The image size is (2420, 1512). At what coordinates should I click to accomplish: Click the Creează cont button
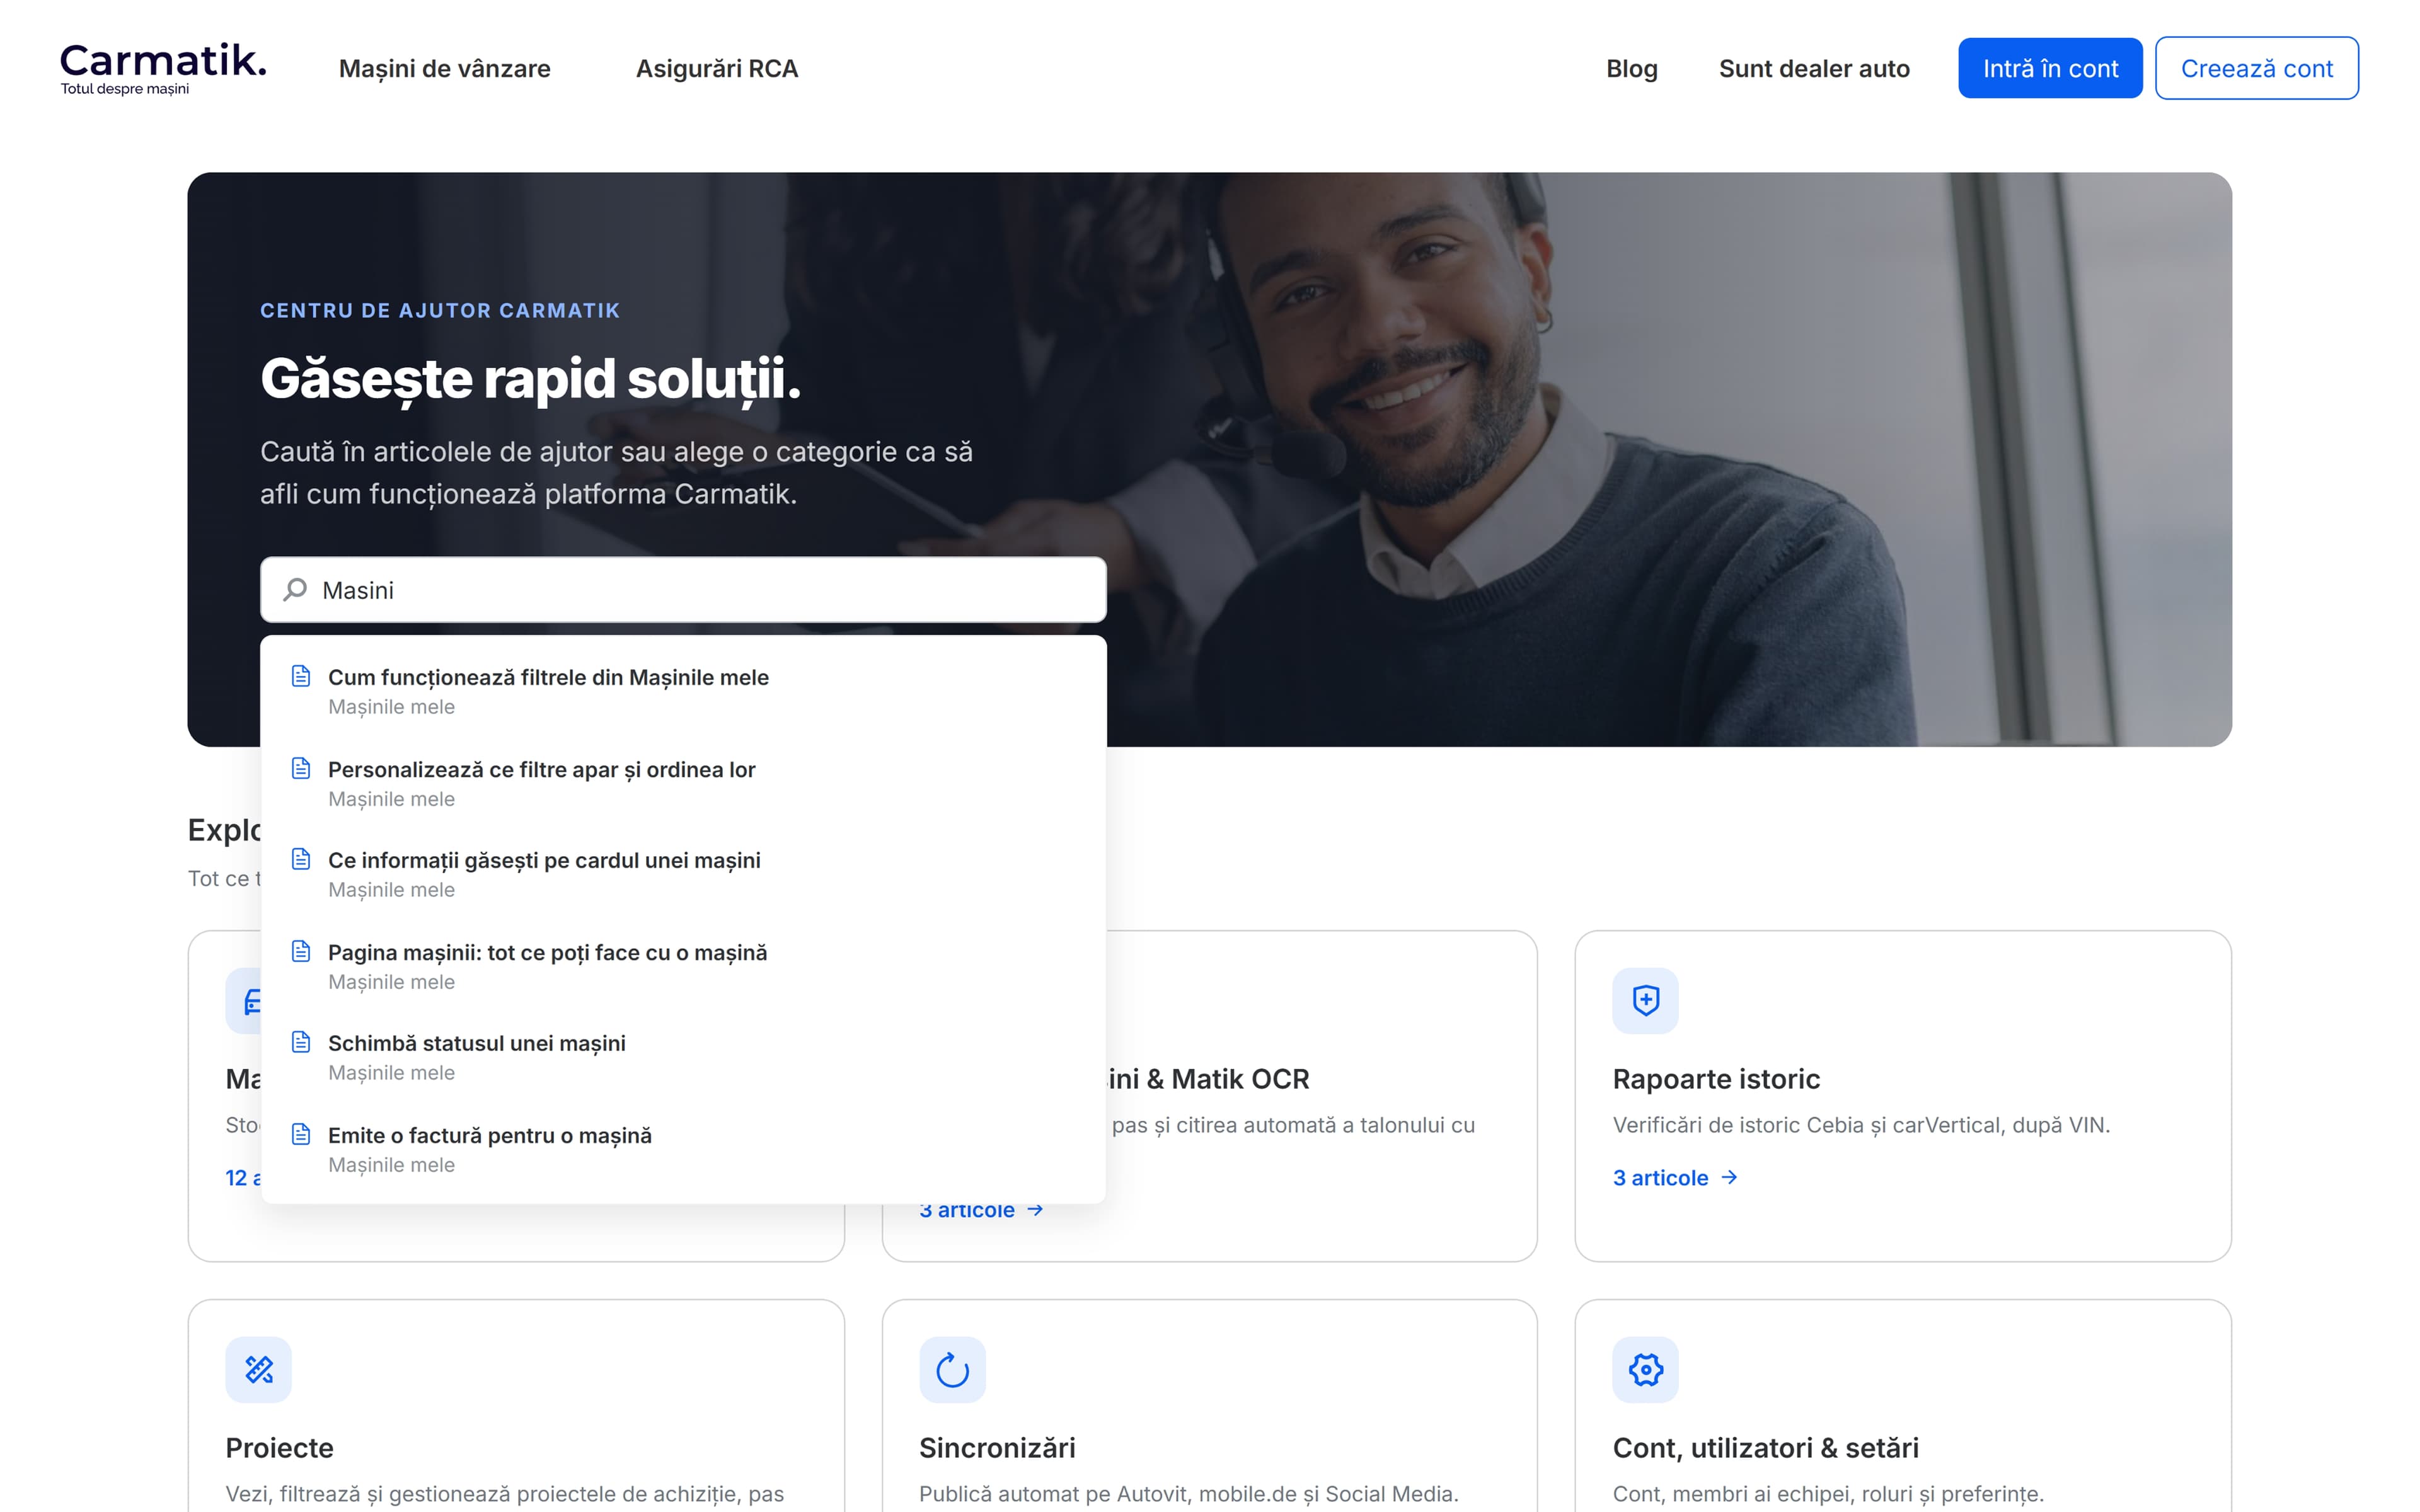point(2257,68)
